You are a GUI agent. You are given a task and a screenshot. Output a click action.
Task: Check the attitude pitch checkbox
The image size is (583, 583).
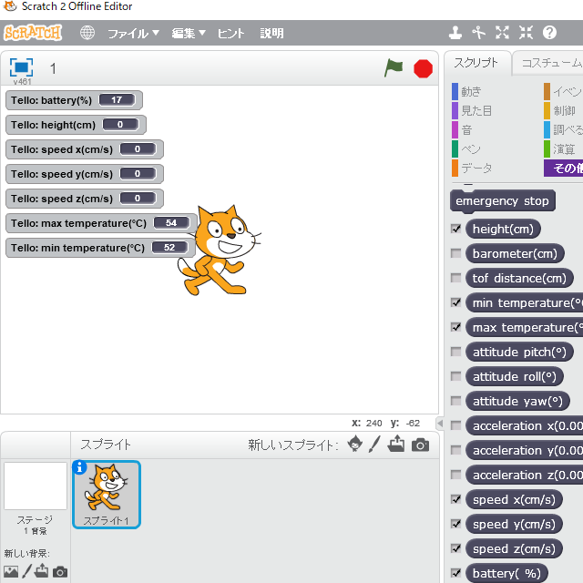pyautogui.click(x=455, y=352)
